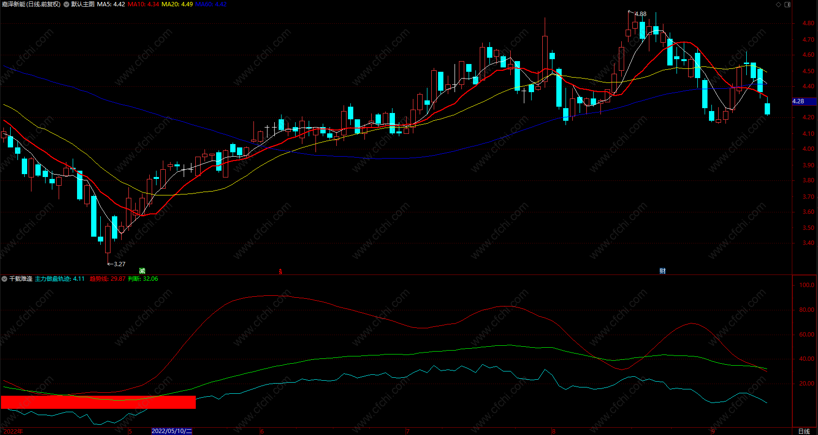Click the month 9 tick on time axis
This screenshot has width=818, height=435.
713,431
